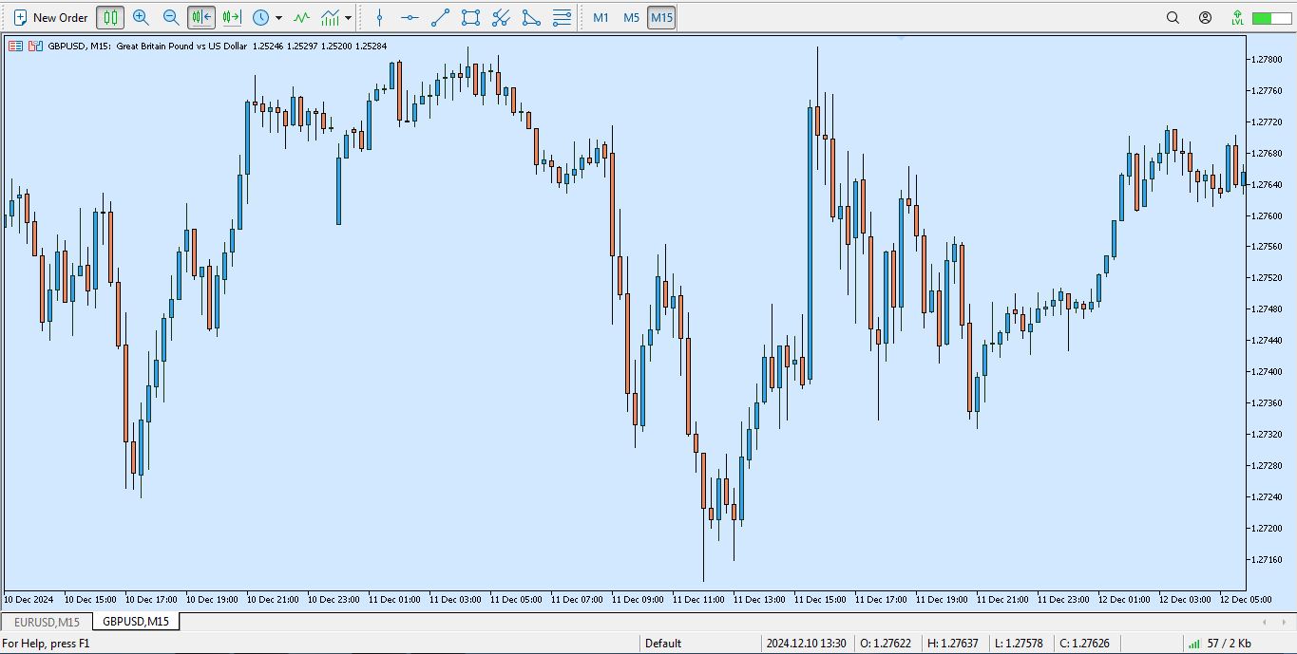Select the vertical line drawing tool
Viewport: 1297px width, 654px height.
point(380,17)
